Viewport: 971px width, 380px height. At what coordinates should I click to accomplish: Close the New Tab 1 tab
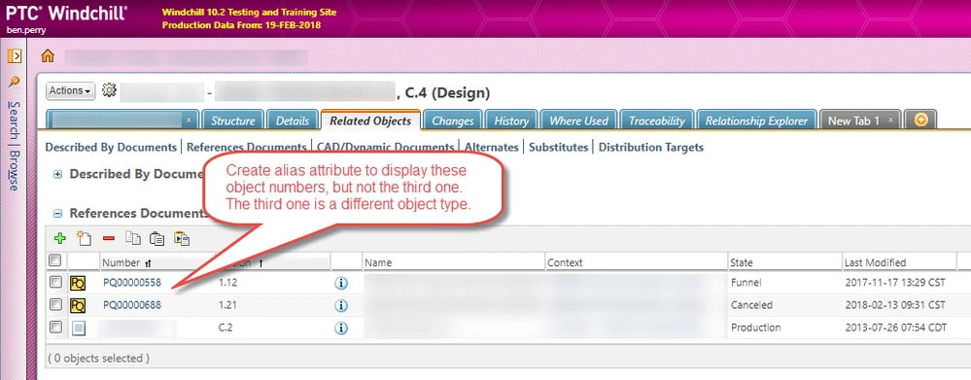pyautogui.click(x=890, y=121)
